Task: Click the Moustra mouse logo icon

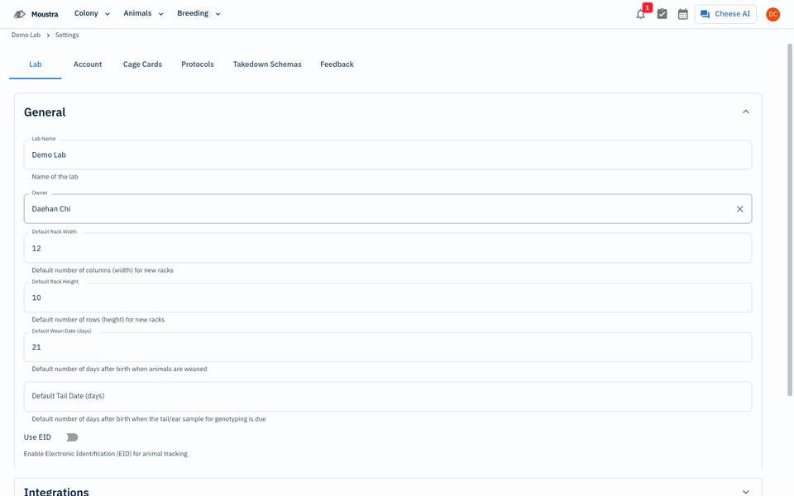Action: click(x=19, y=14)
